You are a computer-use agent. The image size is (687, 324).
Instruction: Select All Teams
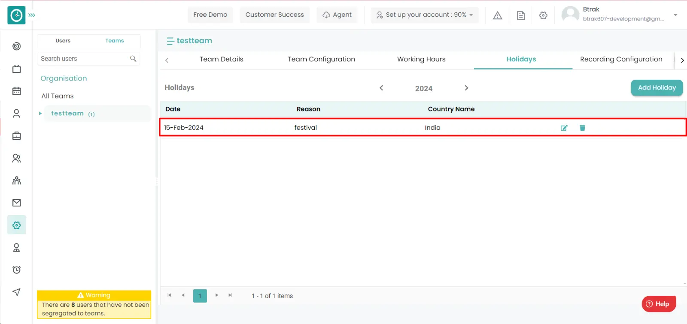pyautogui.click(x=58, y=96)
